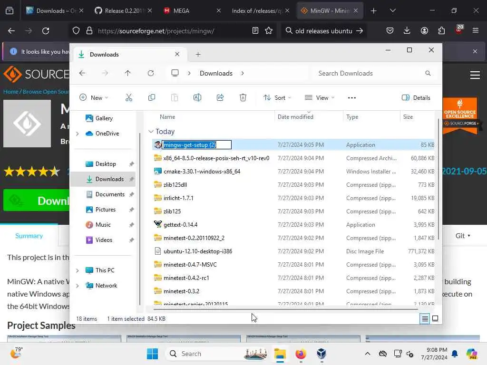Toggle the Details pane button
This screenshot has width=487, height=365.
coord(416,98)
